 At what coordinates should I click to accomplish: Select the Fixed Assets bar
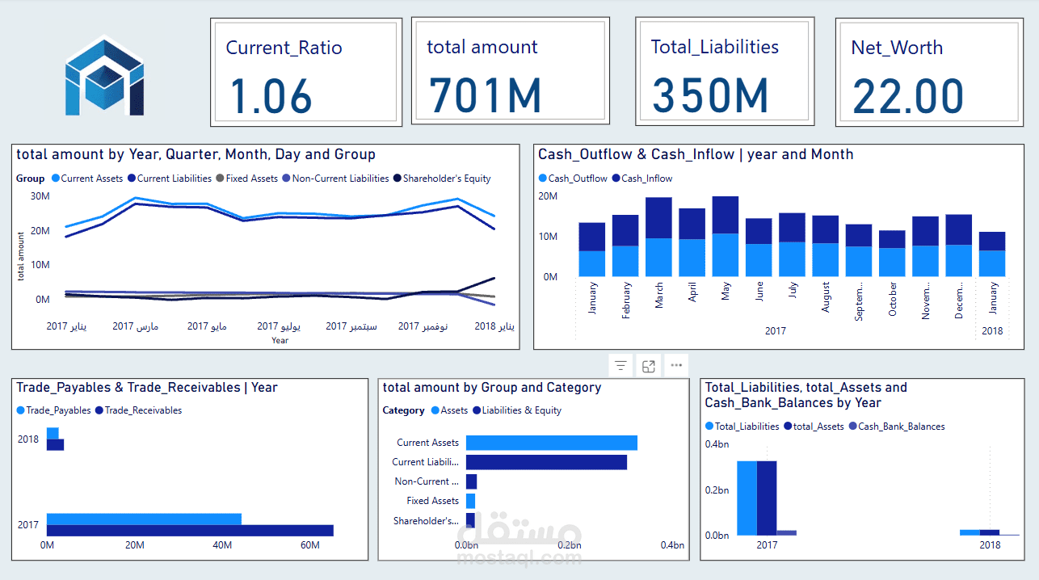tap(471, 501)
